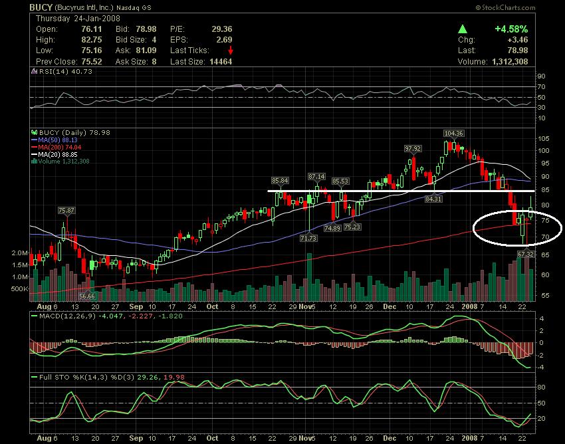Click the candlestick icon before BUCY (Daily)

coord(34,133)
